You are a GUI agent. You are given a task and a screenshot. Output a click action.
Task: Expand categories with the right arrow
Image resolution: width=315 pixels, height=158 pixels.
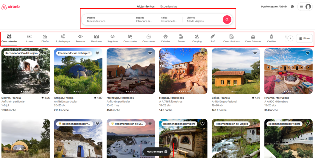(x=290, y=38)
